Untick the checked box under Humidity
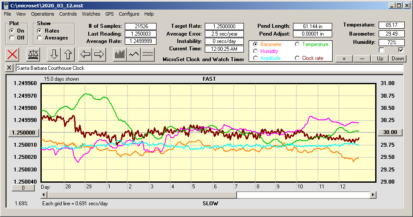 pos(401,50)
